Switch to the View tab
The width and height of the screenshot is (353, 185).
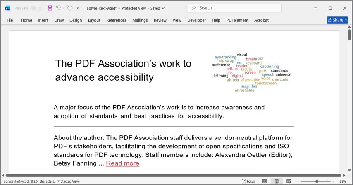(x=177, y=20)
